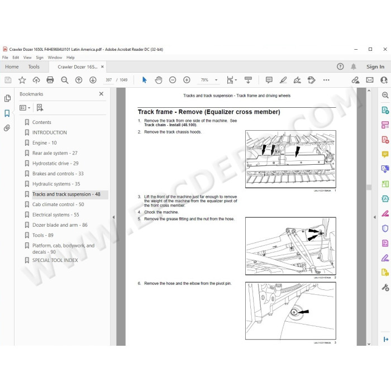Viewport: 391px width, 391px height.
Task: Send file by email icon
Action: pos(370,80)
